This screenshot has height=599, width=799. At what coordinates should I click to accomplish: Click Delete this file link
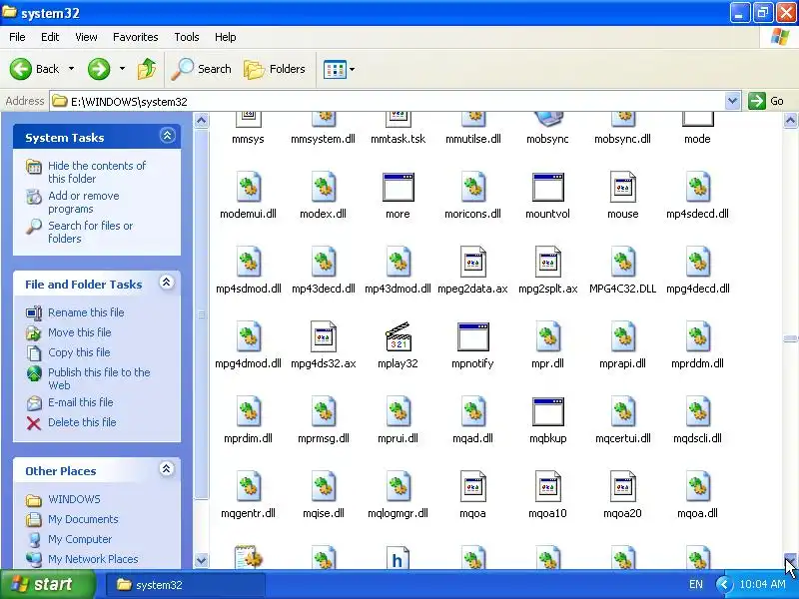[82, 422]
